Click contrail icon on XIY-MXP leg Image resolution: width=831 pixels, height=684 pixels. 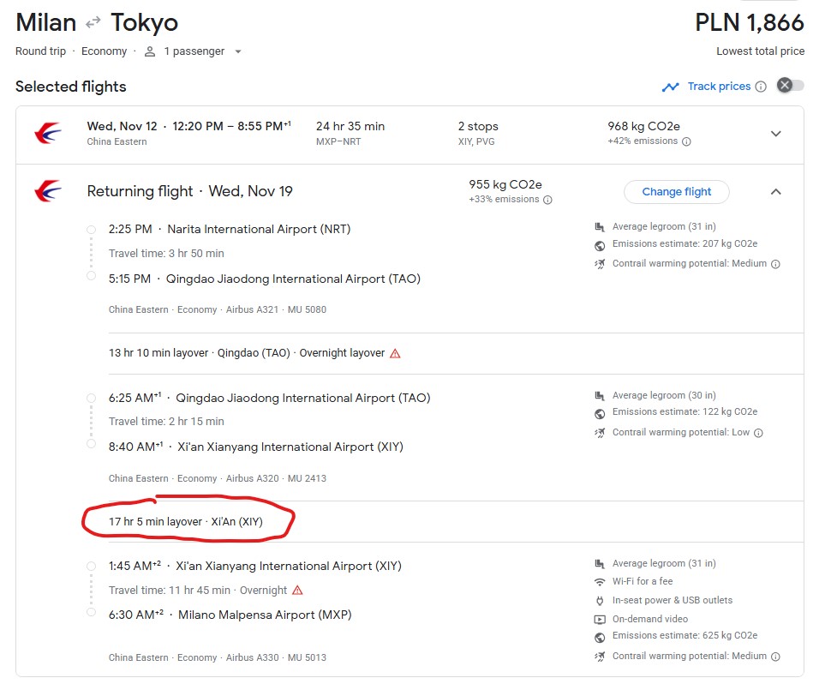tap(600, 657)
